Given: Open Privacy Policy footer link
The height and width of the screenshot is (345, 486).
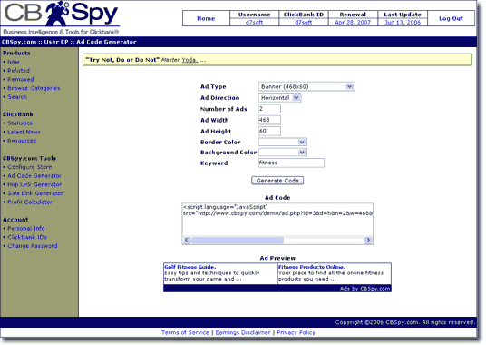Looking at the screenshot, I should click(296, 332).
